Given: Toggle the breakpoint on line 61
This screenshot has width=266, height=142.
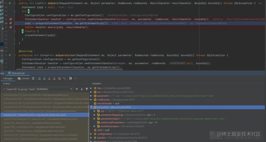Looking at the screenshot, I should pos(11,19).
